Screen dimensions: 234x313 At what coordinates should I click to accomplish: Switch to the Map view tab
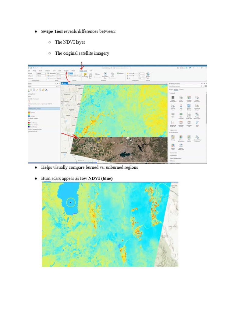pyautogui.click(x=64, y=83)
